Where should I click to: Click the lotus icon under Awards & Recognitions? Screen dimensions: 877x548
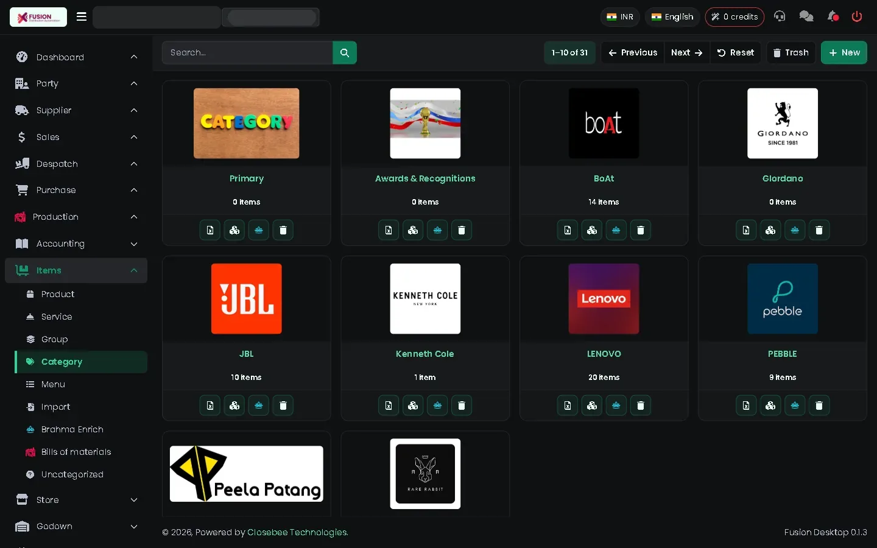click(437, 230)
